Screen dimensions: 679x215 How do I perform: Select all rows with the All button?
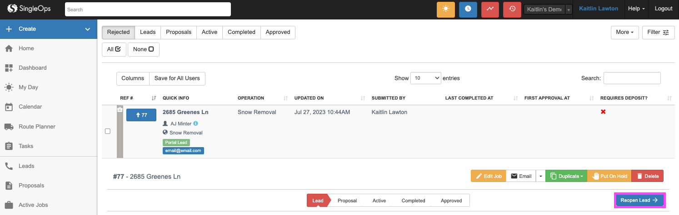click(x=114, y=49)
